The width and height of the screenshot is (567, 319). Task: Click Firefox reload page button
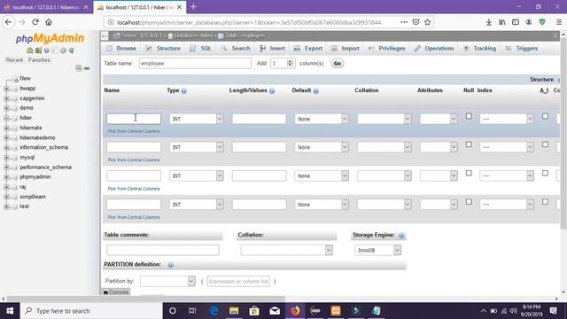tap(35, 22)
